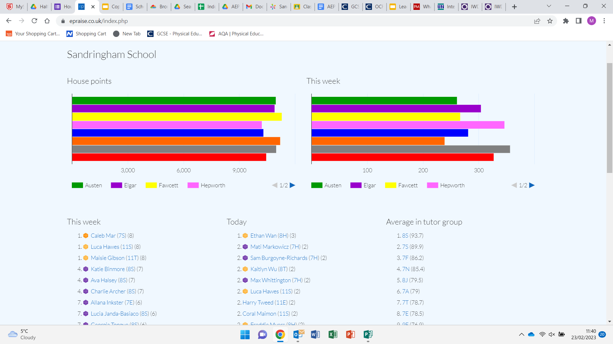The height and width of the screenshot is (344, 613).
Task: Open Chat app in taskbar
Action: pyautogui.click(x=262, y=334)
